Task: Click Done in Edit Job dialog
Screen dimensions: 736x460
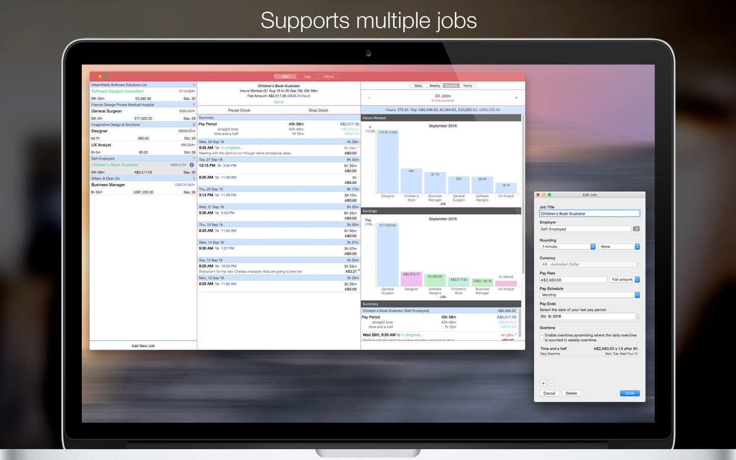Action: pyautogui.click(x=630, y=394)
